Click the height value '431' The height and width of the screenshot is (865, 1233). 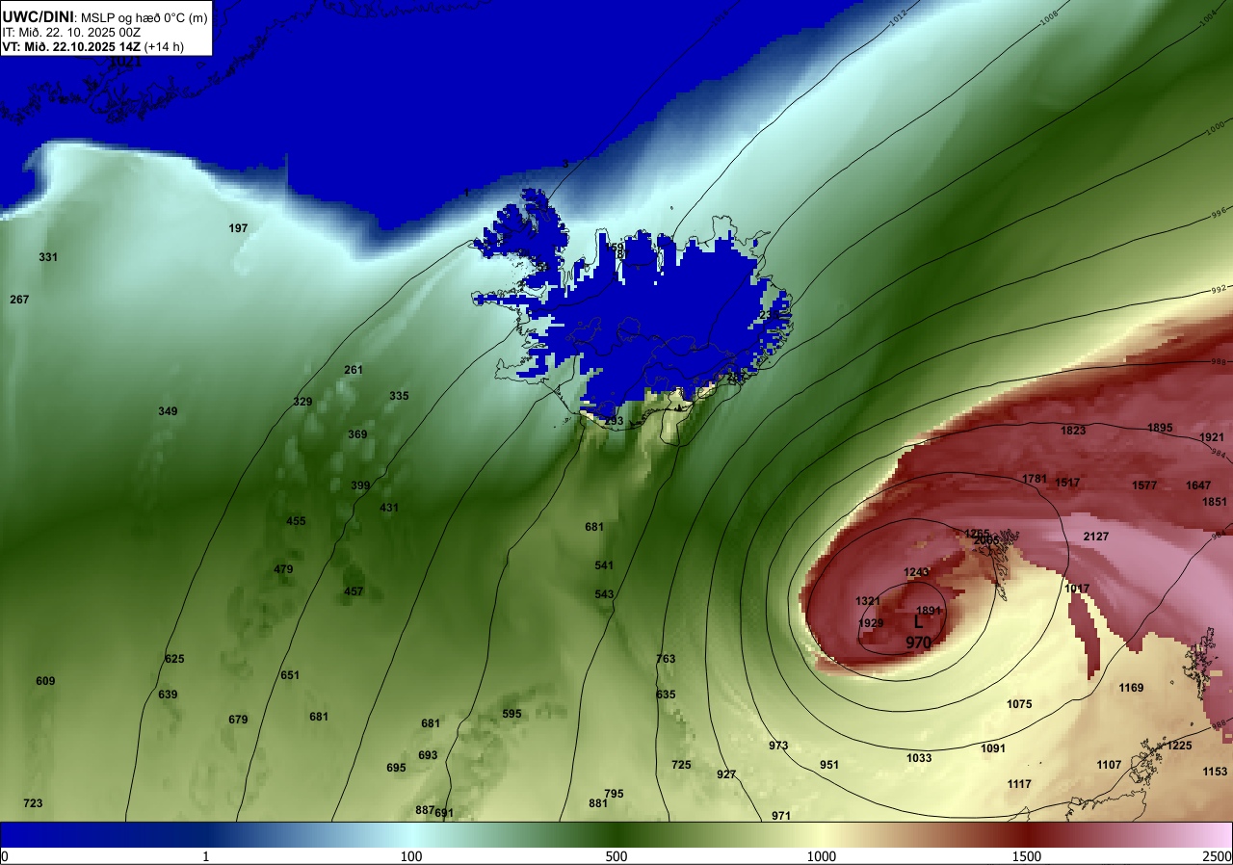pyautogui.click(x=389, y=508)
